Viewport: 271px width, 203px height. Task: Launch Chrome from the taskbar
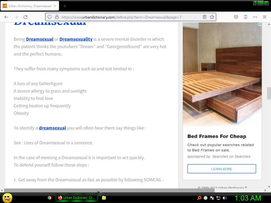[x=49, y=198]
